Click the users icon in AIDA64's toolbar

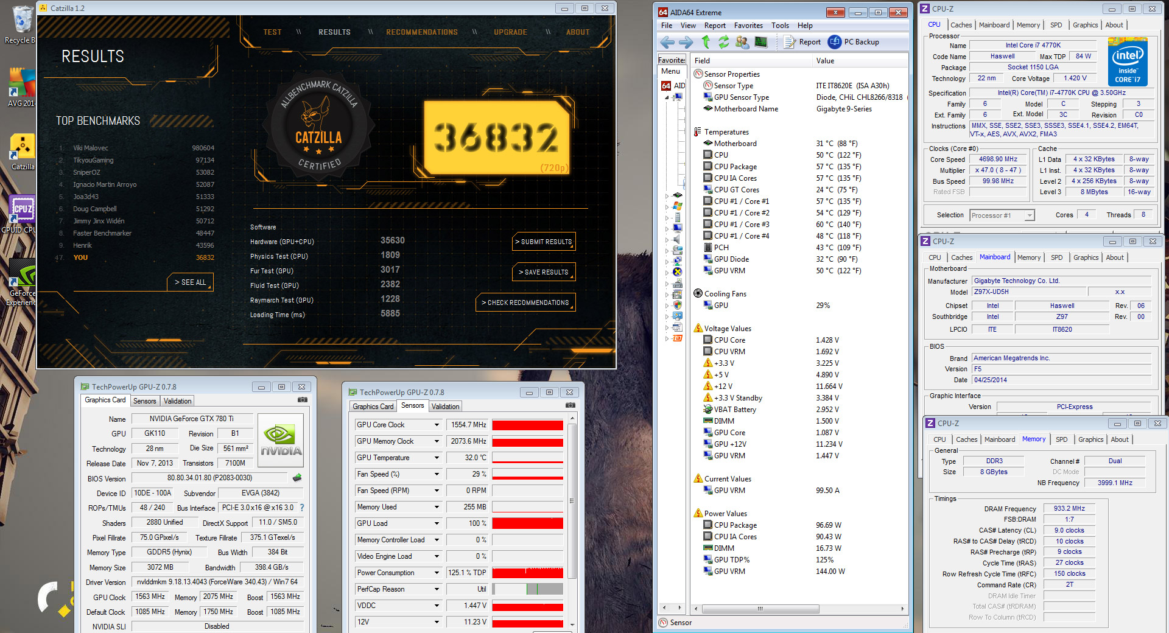tap(742, 42)
